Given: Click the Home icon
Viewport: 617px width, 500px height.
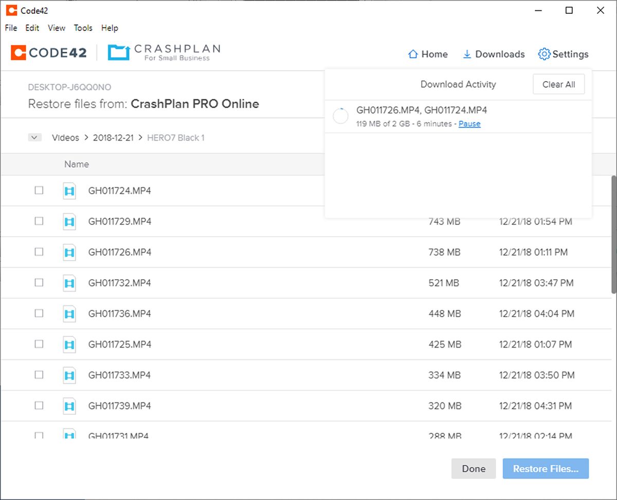Looking at the screenshot, I should 427,54.
